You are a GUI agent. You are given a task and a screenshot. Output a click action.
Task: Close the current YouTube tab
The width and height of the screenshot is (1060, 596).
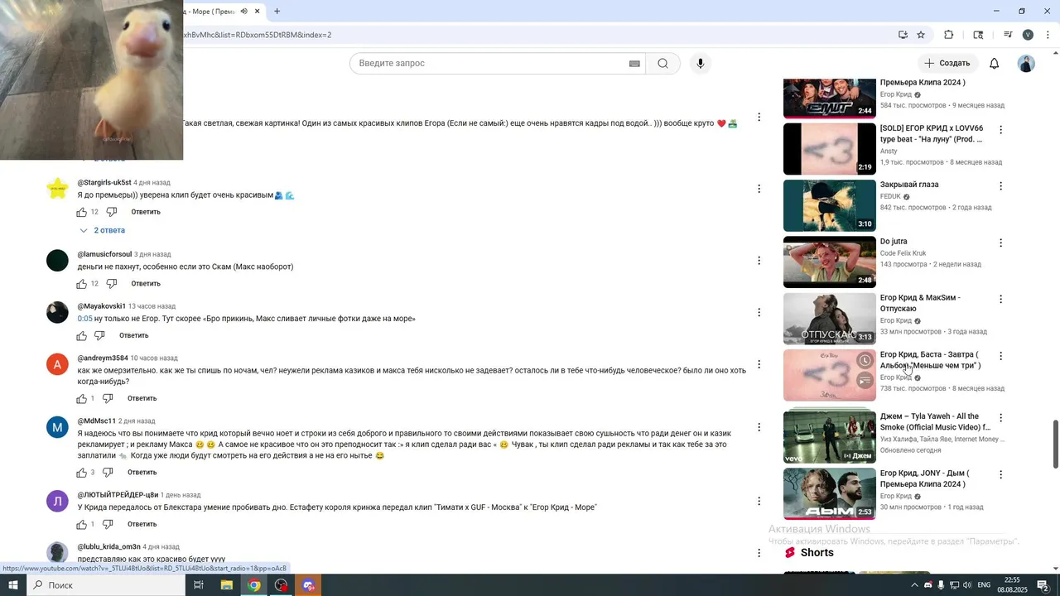pos(258,12)
